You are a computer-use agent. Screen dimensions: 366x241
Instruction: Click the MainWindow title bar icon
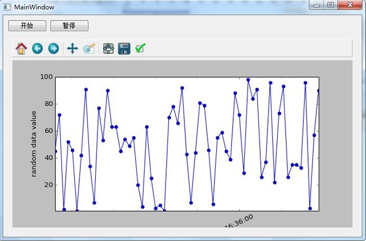click(x=7, y=7)
